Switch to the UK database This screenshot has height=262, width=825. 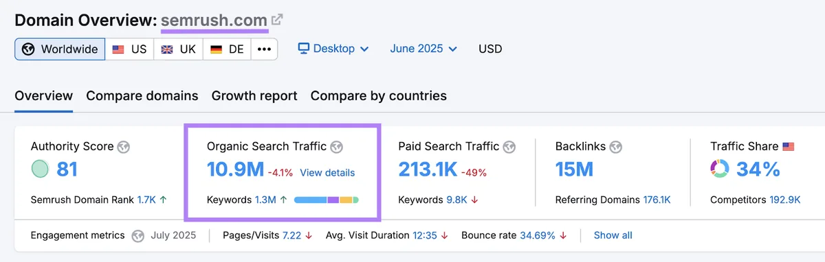[178, 49]
